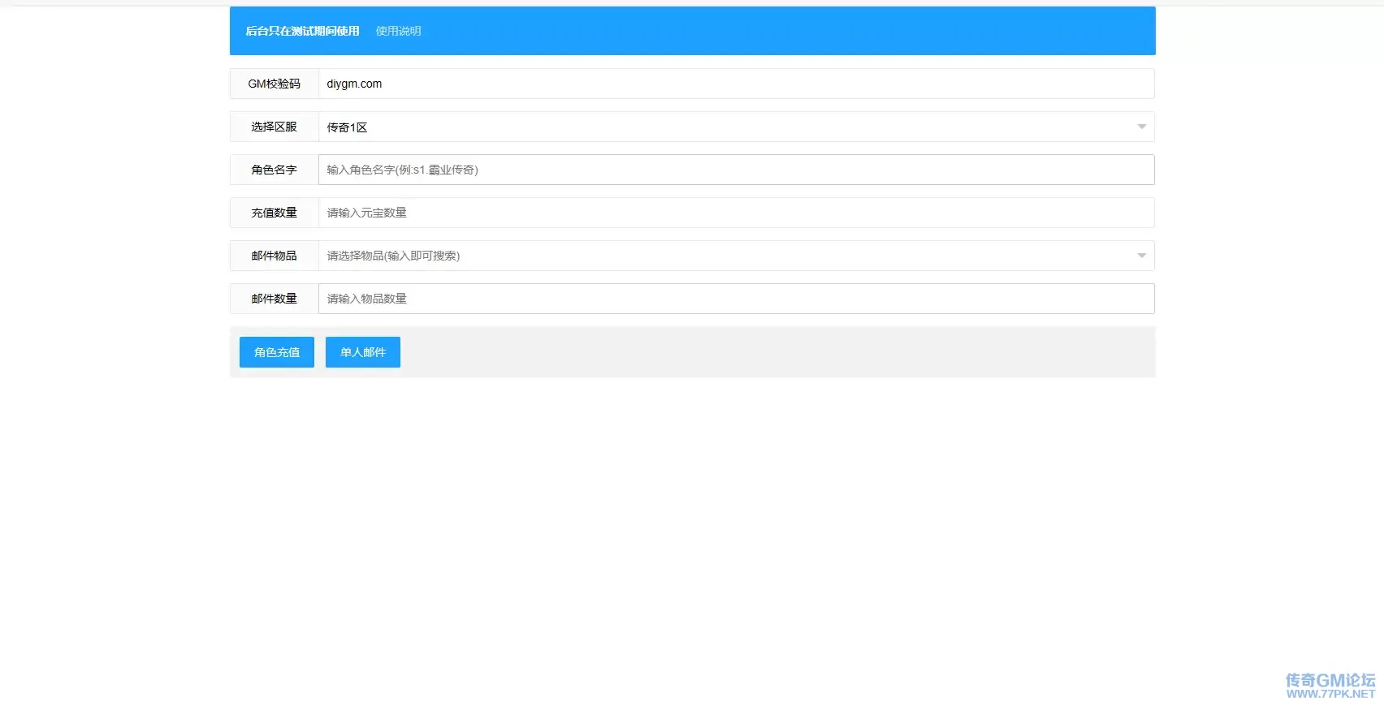This screenshot has width=1384, height=706.
Task: Click the GM校验码 field label
Action: [x=274, y=84]
